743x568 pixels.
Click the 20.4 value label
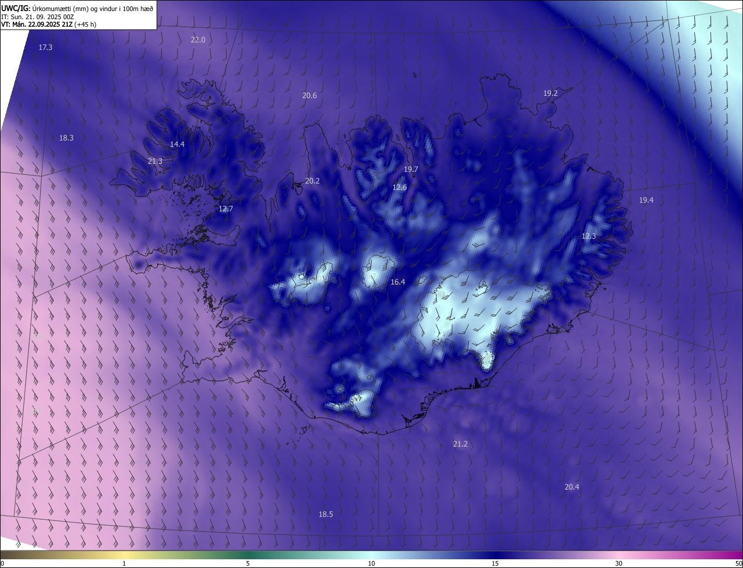tap(572, 487)
